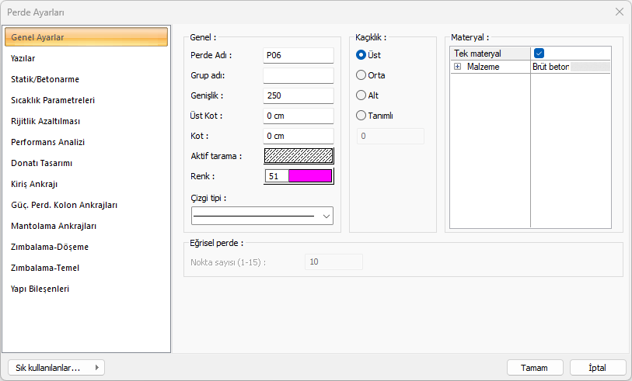Screen dimensions: 632x381
Task: Select the Orta offset option
Action: click(x=361, y=75)
